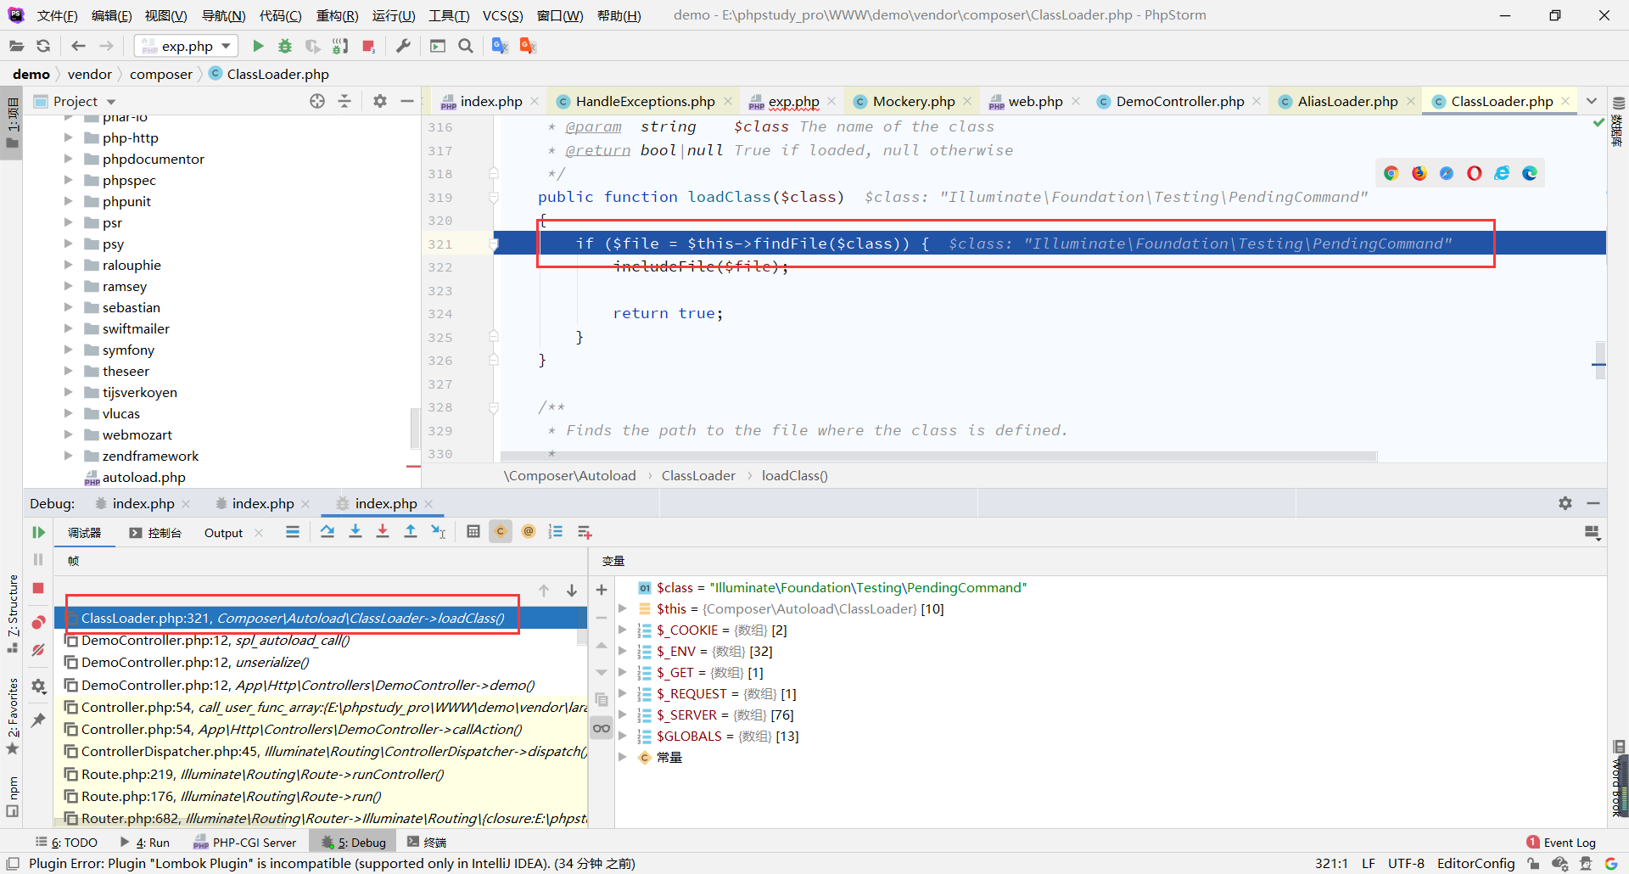1629x874 pixels.
Task: Move to the next frame with down arrow
Action: coord(572,591)
